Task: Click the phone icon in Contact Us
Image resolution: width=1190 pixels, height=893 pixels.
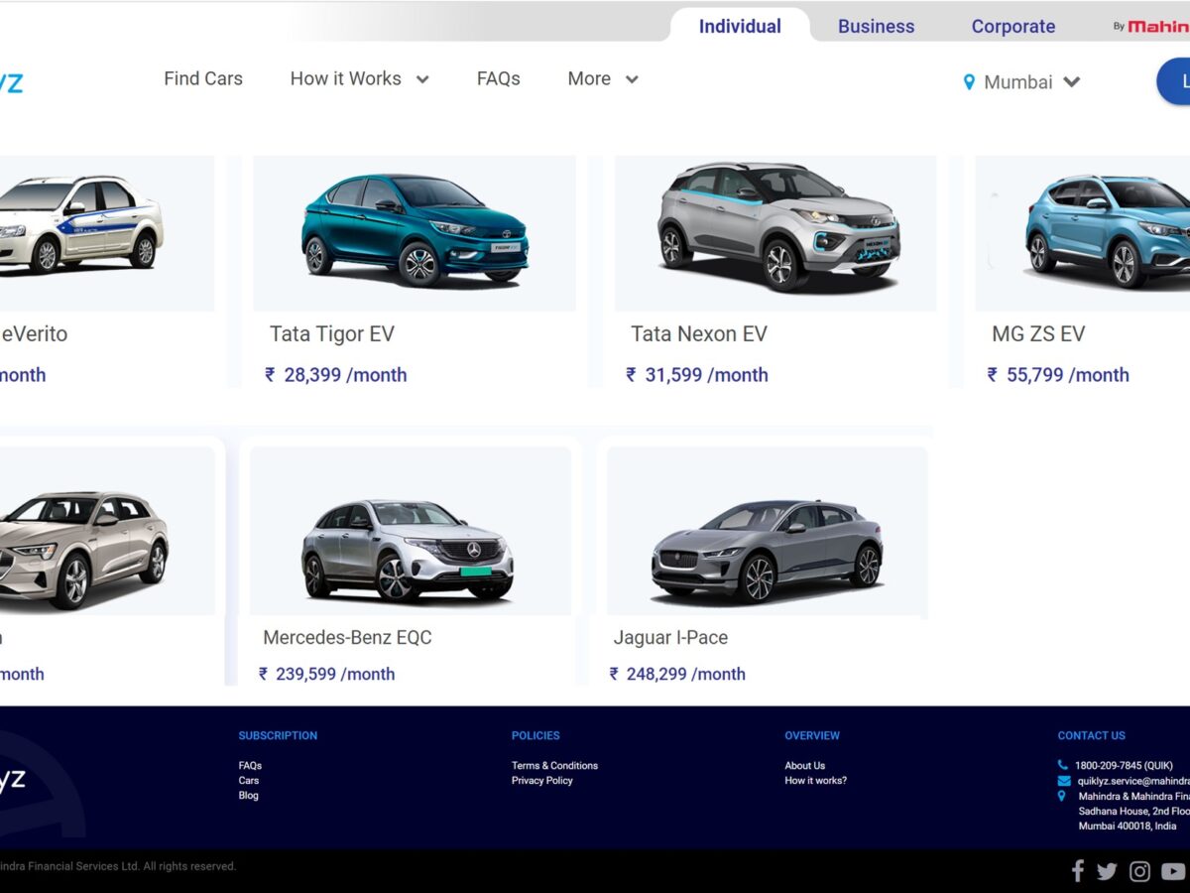Action: 1063,765
